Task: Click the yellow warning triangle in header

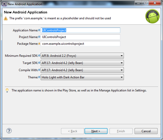Action: (6, 18)
